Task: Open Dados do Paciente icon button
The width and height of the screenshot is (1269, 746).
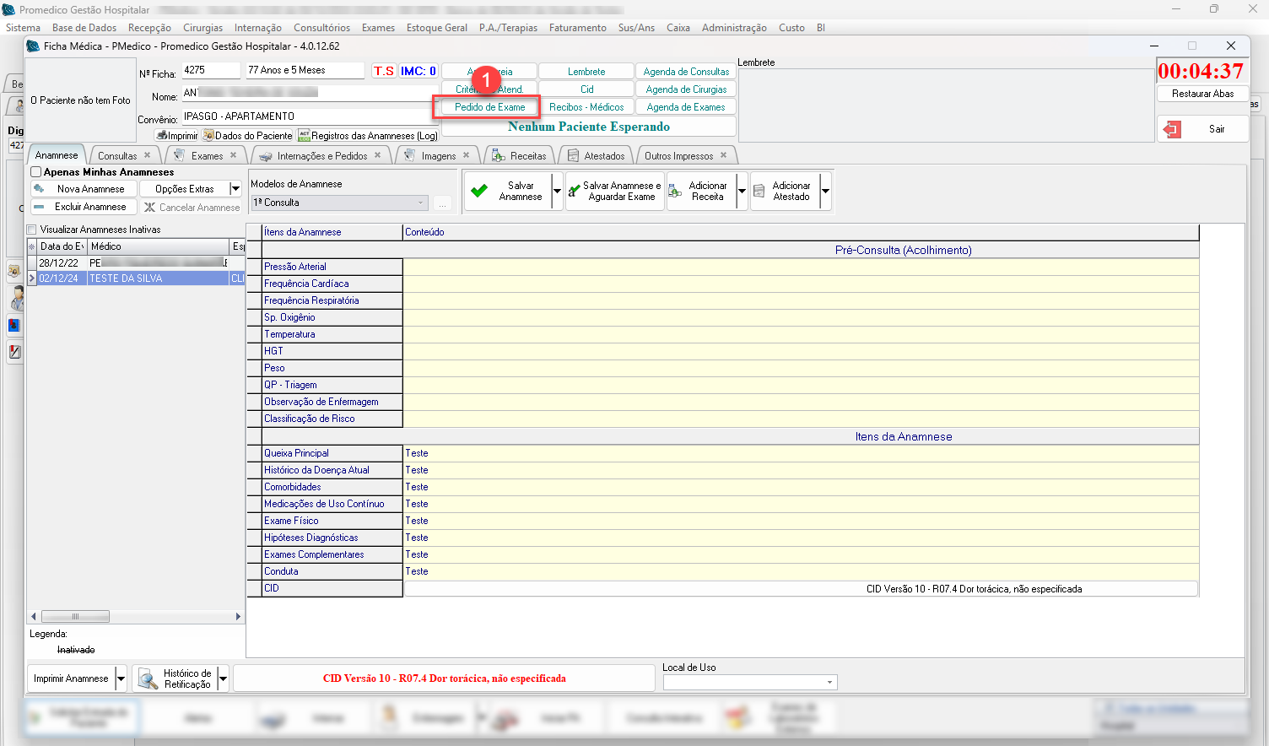Action: pyautogui.click(x=208, y=135)
